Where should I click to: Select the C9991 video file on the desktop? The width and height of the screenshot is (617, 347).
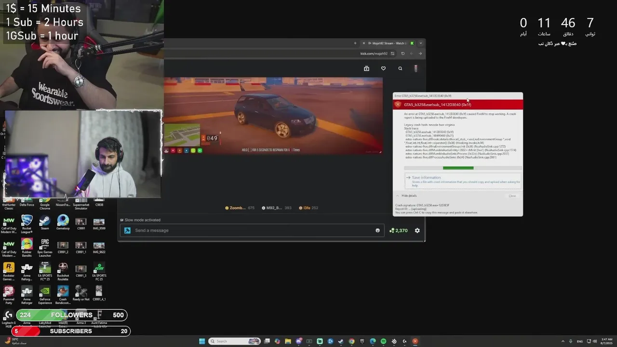coord(81,223)
